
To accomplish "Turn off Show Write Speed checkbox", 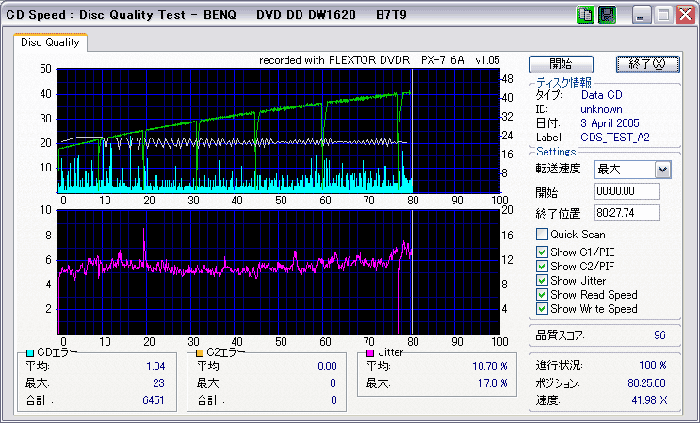I will click(x=542, y=309).
